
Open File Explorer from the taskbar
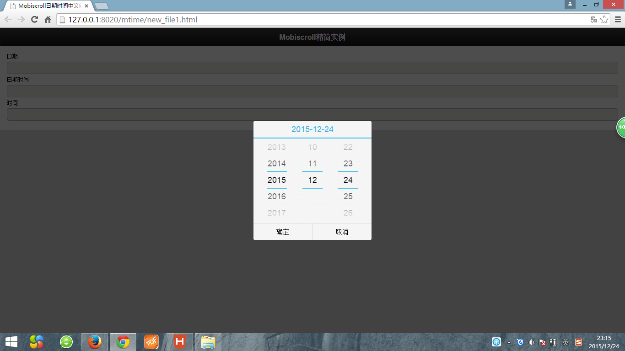[x=208, y=342]
